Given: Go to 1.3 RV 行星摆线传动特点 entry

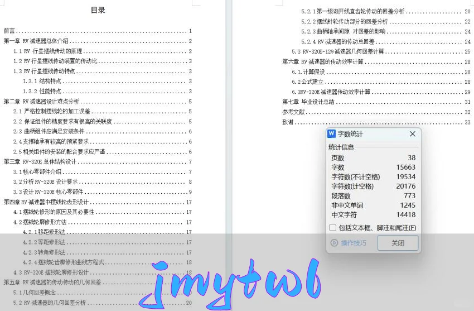Looking at the screenshot, I should (x=103, y=71).
